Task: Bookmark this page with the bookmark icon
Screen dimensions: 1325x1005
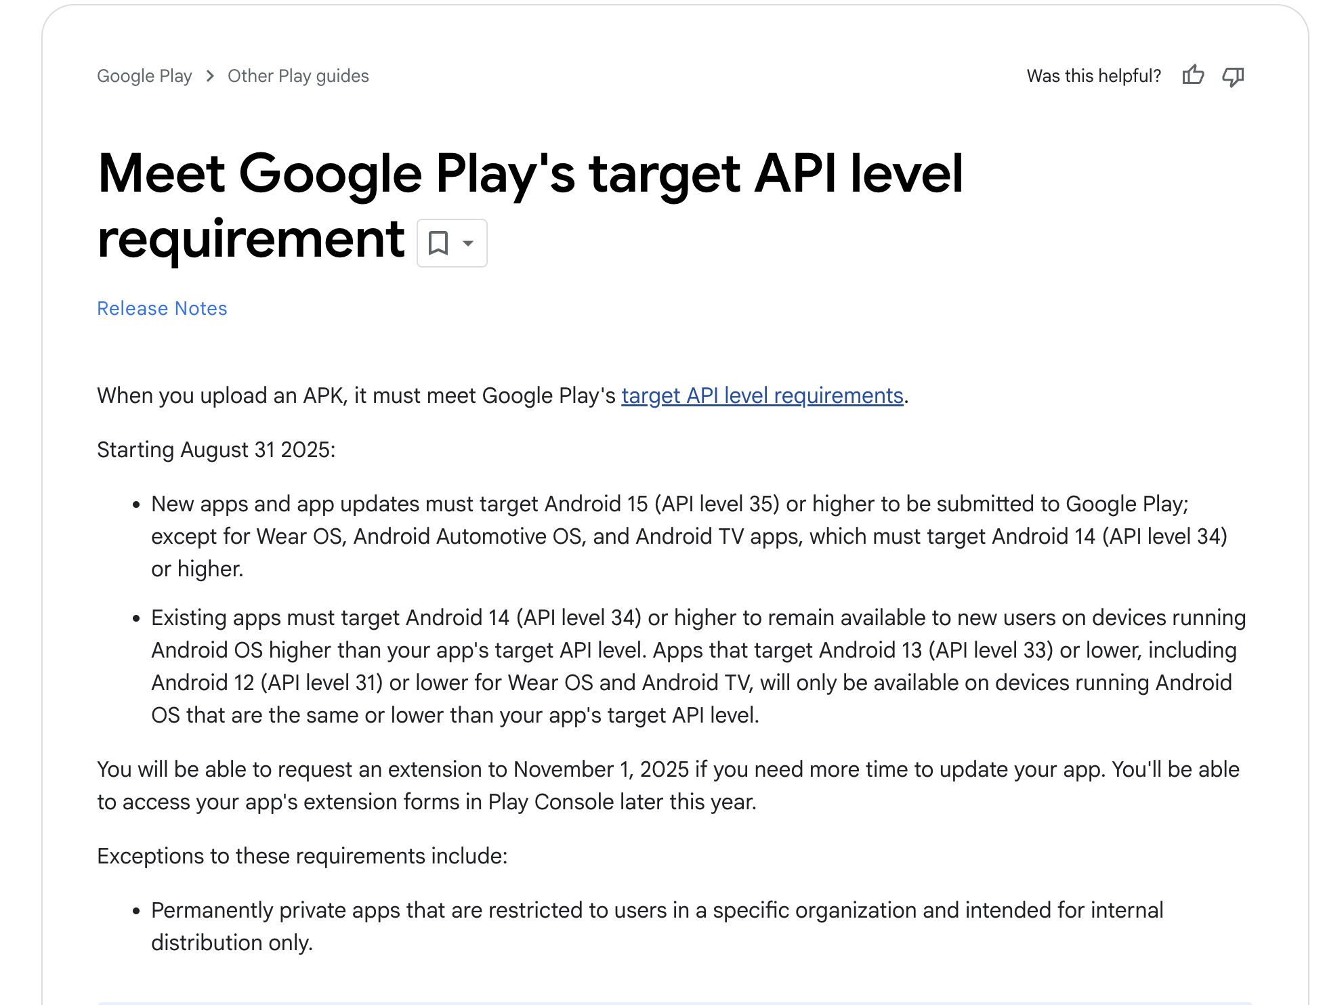Action: pyautogui.click(x=438, y=242)
